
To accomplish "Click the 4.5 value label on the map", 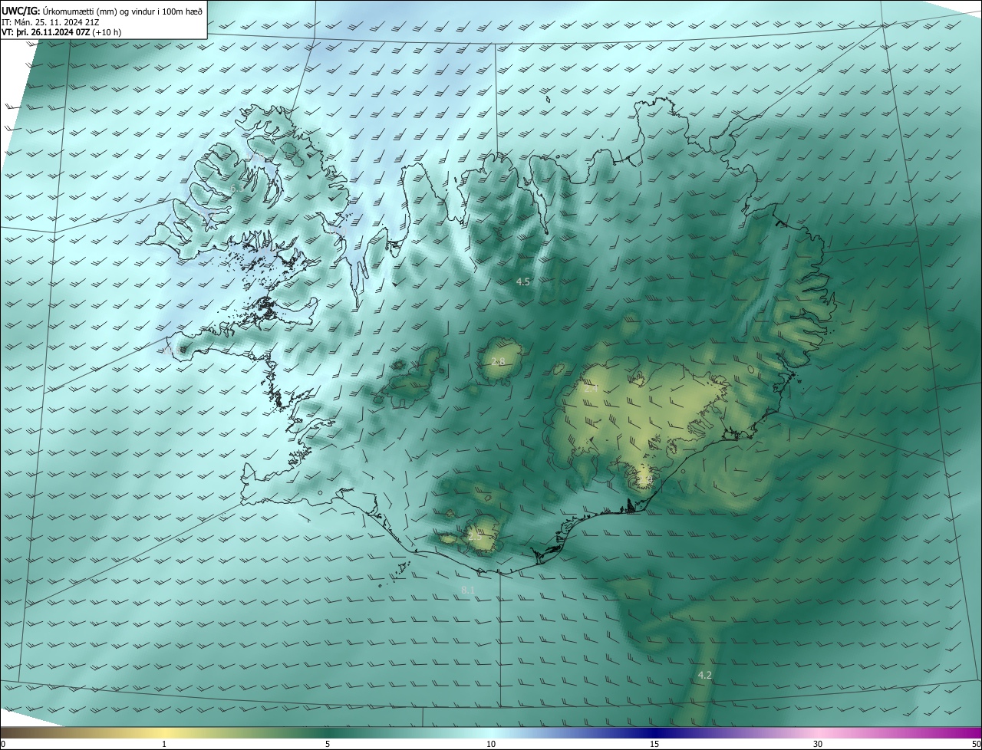I will pos(522,282).
